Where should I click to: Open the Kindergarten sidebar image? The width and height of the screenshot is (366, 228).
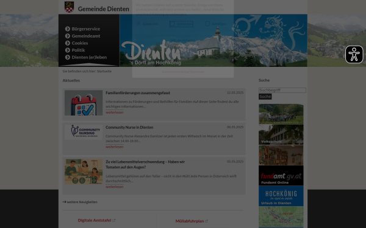281,114
